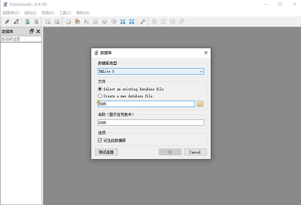Click the Cancel button in dialog

click(x=195, y=152)
